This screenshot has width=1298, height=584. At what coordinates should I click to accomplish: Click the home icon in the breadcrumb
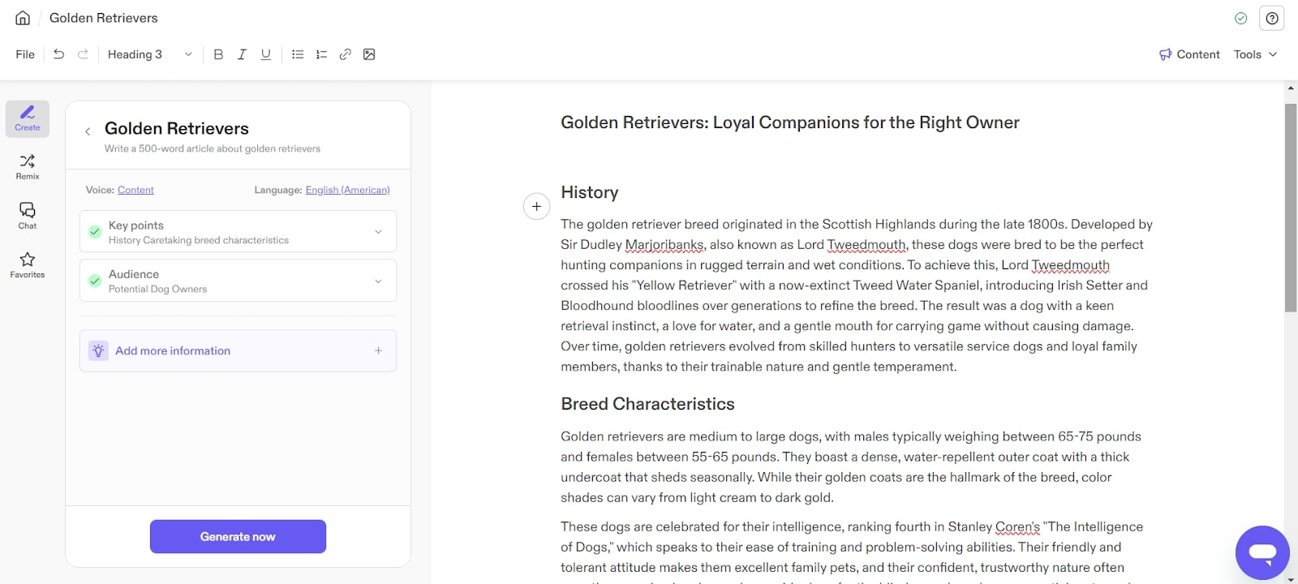(23, 18)
